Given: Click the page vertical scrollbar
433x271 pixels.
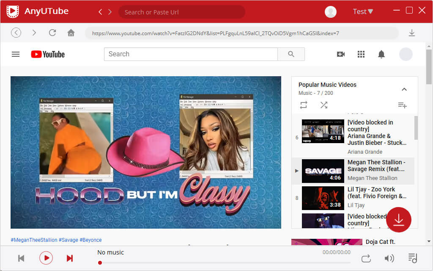Looking at the screenshot, I should click(x=429, y=67).
